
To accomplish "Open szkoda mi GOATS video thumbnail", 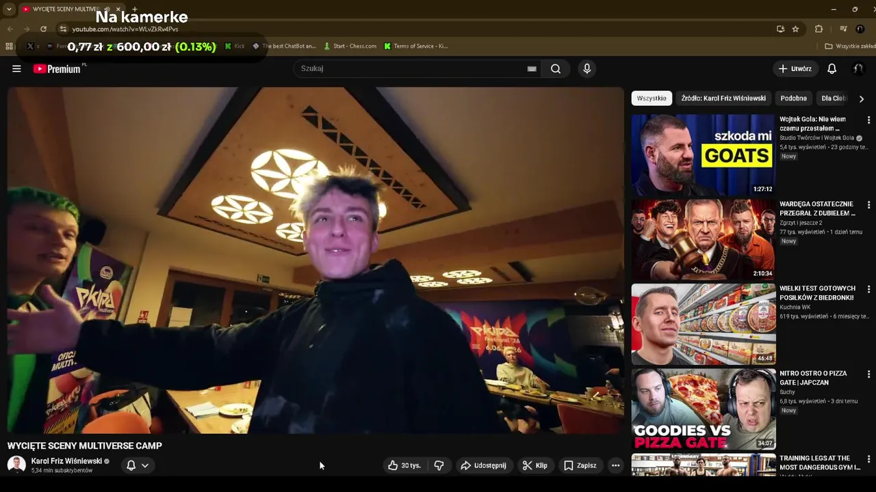I will (703, 154).
